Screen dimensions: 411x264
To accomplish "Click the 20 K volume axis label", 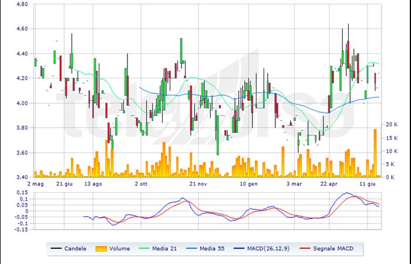I will pyautogui.click(x=392, y=125).
